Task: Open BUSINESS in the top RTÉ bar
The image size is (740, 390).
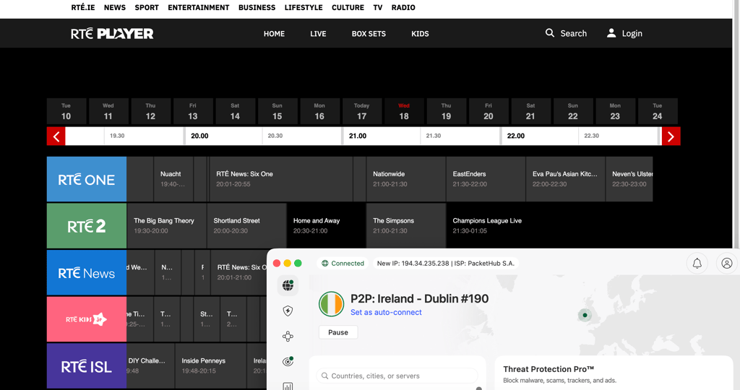Action: point(257,7)
